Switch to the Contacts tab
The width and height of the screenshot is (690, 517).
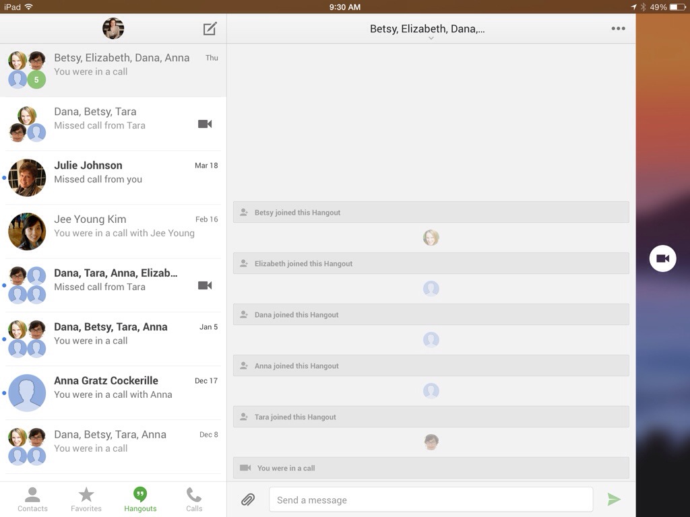point(32,499)
